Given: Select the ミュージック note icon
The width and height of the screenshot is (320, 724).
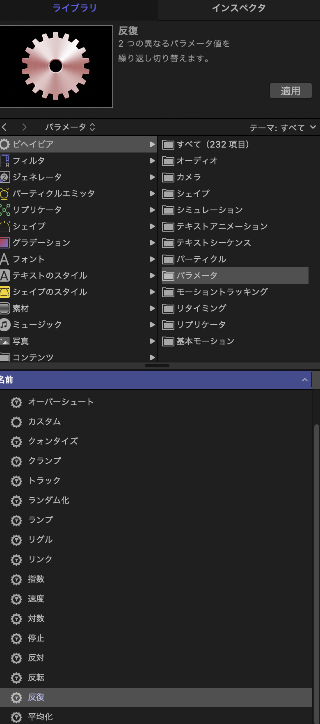Looking at the screenshot, I should (x=5, y=325).
